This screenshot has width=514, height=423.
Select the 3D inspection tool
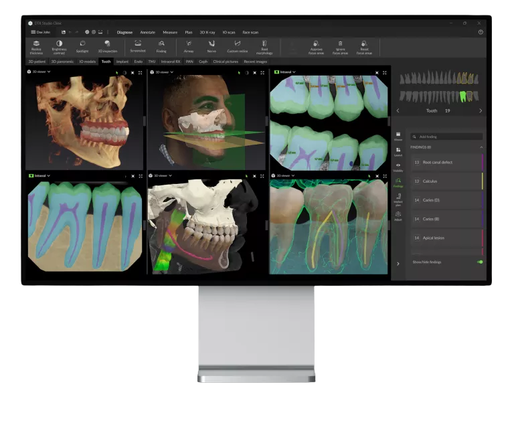click(x=108, y=47)
